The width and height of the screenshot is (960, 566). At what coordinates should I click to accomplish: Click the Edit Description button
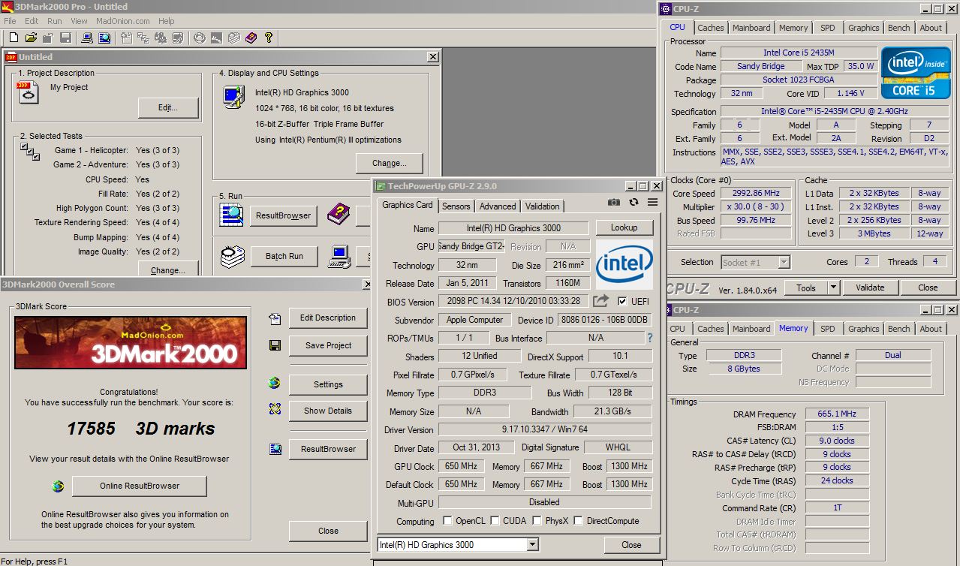point(328,318)
